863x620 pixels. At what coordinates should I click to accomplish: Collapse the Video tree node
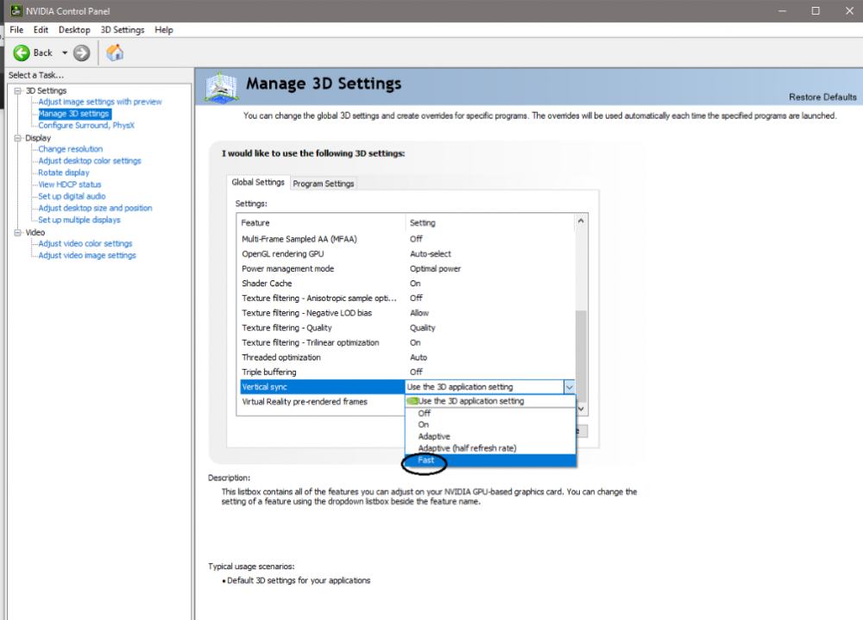click(x=17, y=233)
